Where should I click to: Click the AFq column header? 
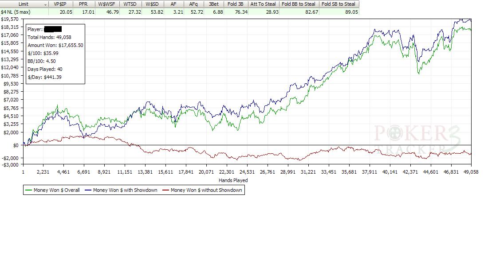(193, 4)
